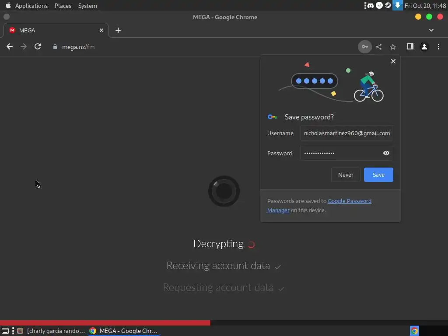Edit the Username field
Image resolution: width=448 pixels, height=336 pixels.
347,133
